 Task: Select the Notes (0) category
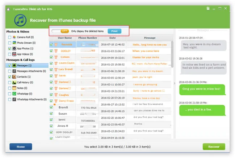(22, 88)
